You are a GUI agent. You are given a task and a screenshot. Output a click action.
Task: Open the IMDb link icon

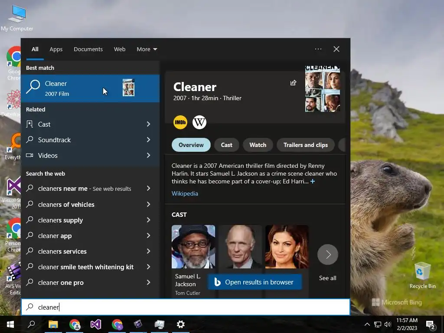[x=180, y=122]
